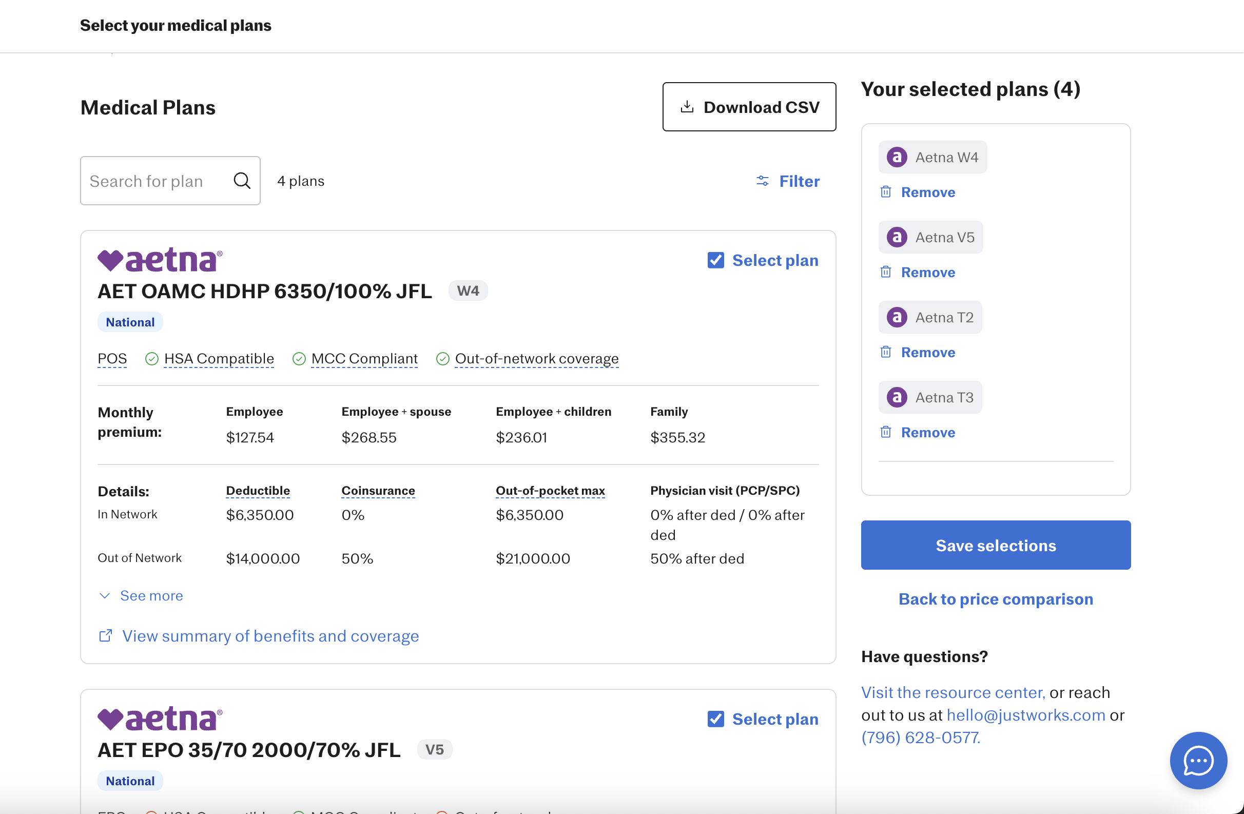This screenshot has height=814, width=1244.
Task: Click the MCC Compliant green check icon
Action: click(x=299, y=359)
